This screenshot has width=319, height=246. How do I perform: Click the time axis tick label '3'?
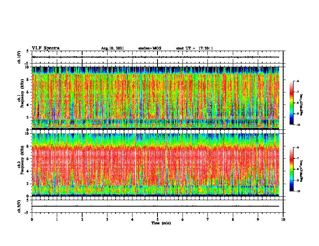point(107,219)
